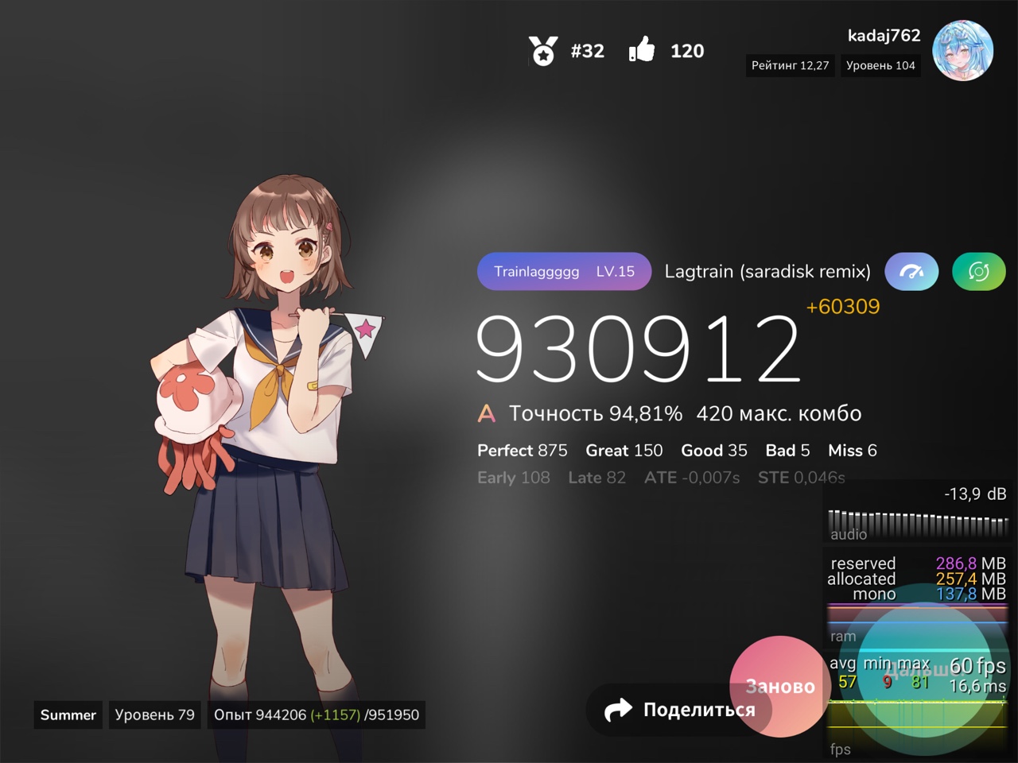Click the mono 137,8 MB value

pos(970,594)
